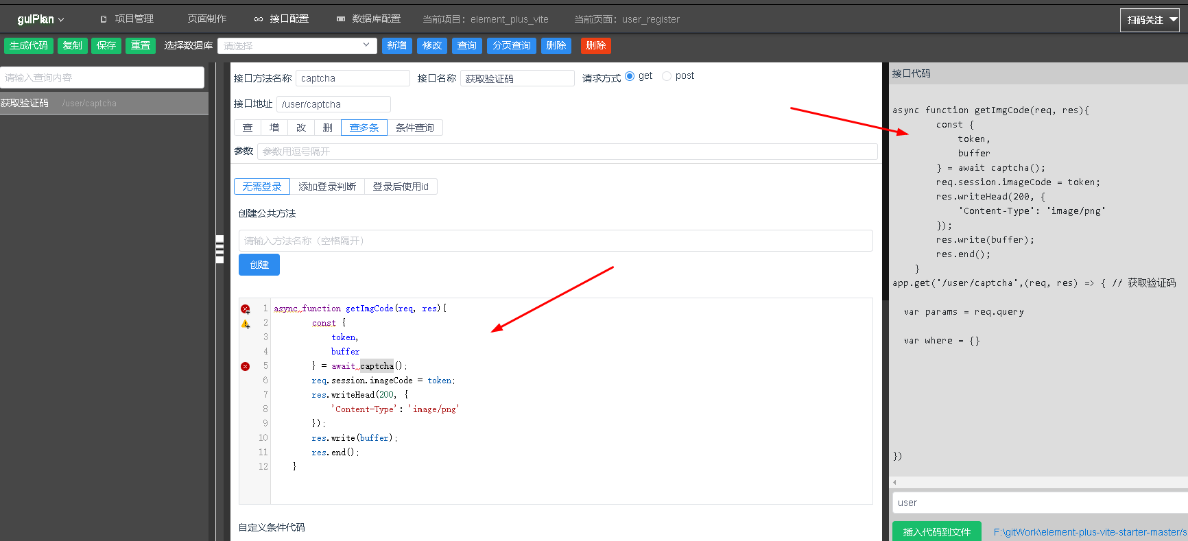Focus the 请输入查询内容 search field
The image size is (1188, 541).
coord(102,77)
